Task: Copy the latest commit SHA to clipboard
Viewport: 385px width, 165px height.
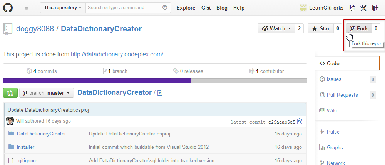Action: [x=300, y=122]
